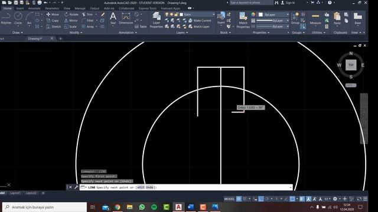Click the keyword search box

point(250,2)
